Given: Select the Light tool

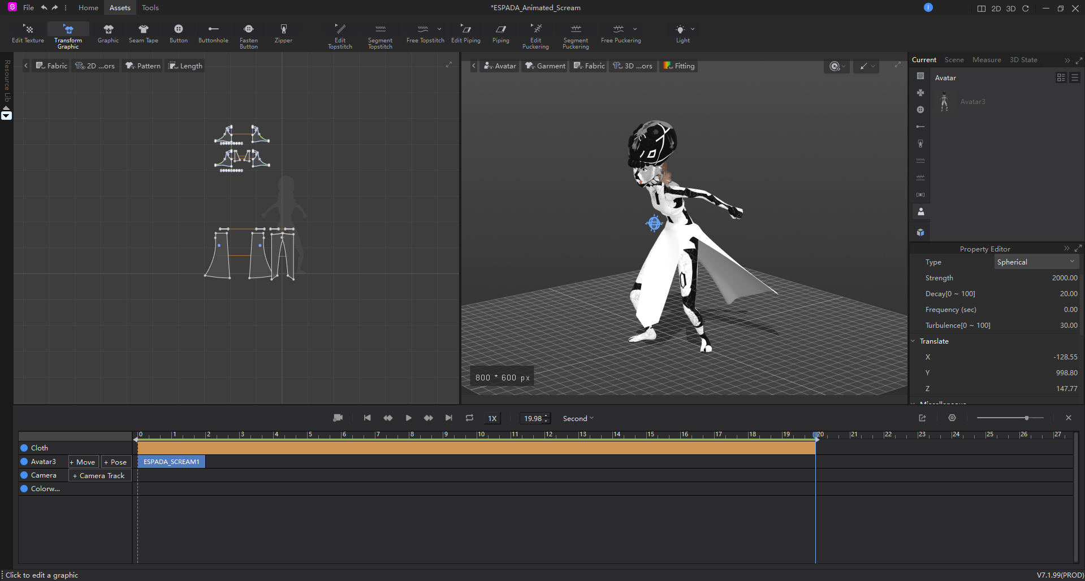Looking at the screenshot, I should coord(681,34).
